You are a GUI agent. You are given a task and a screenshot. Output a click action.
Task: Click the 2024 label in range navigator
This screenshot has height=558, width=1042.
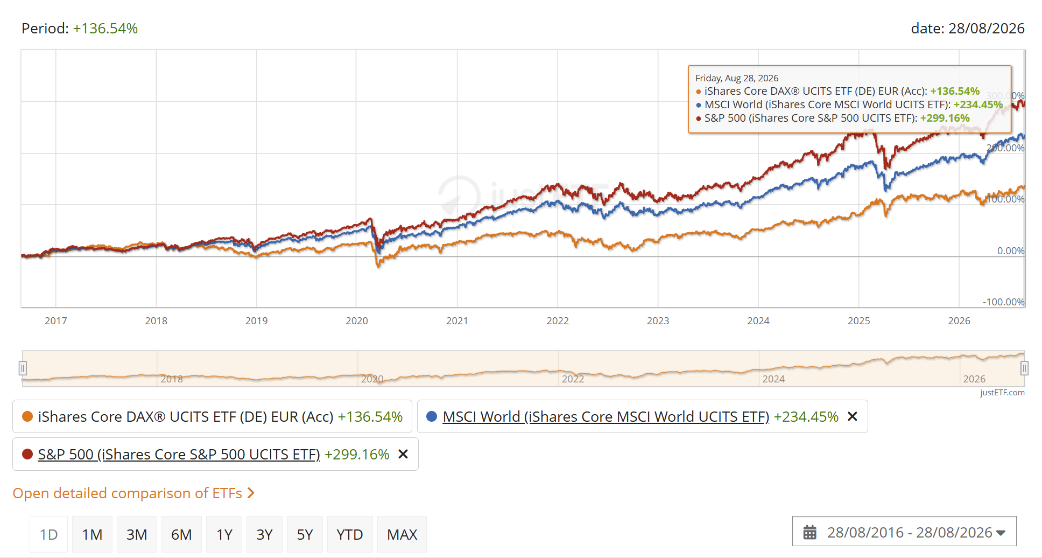coord(773,379)
